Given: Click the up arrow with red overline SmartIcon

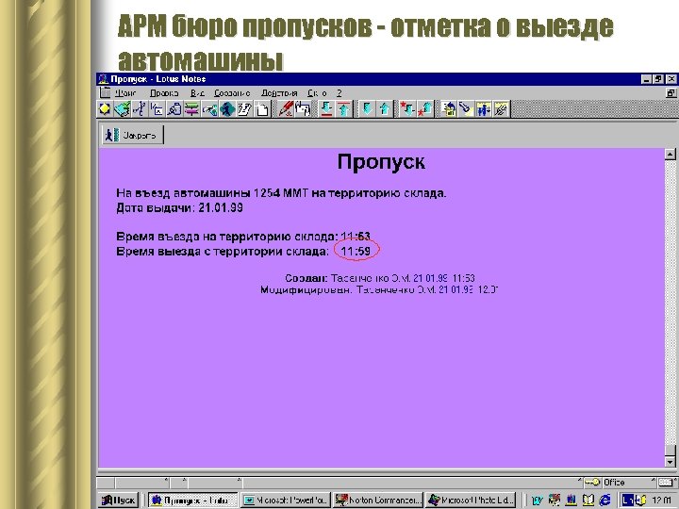Looking at the screenshot, I should tap(344, 109).
